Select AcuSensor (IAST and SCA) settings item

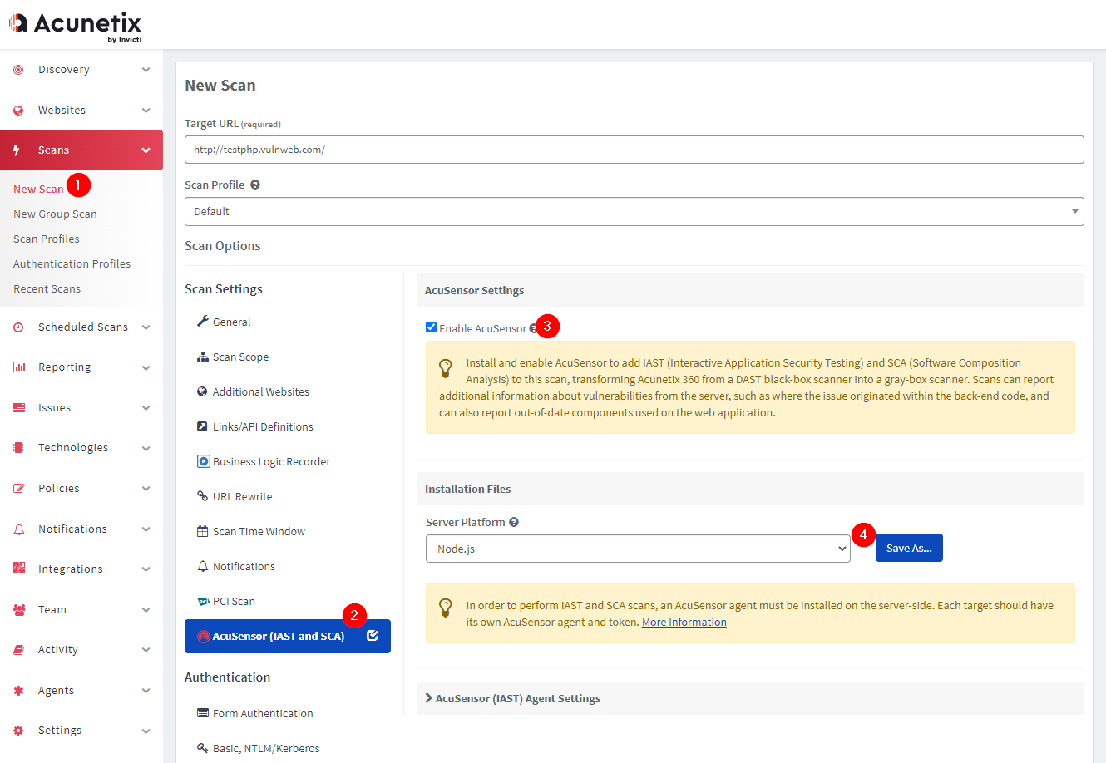pyautogui.click(x=288, y=636)
